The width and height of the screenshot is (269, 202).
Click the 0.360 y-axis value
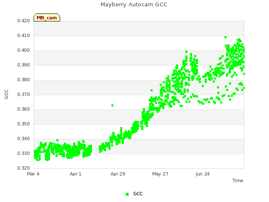point(24,109)
